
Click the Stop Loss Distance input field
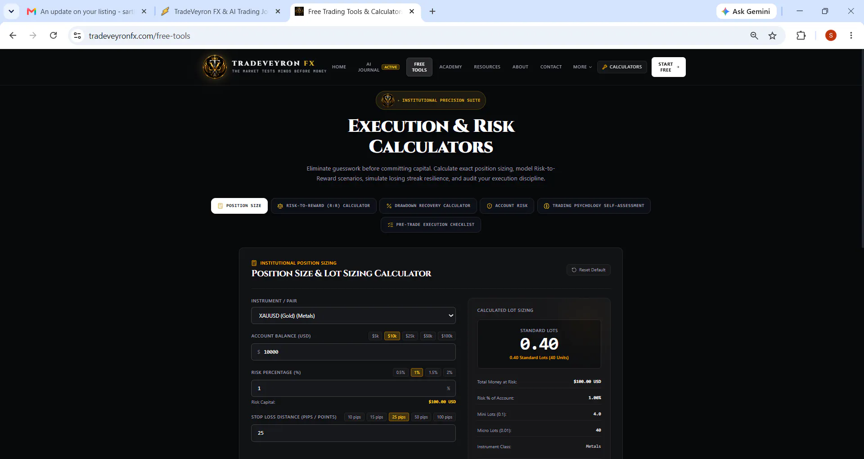(x=353, y=433)
